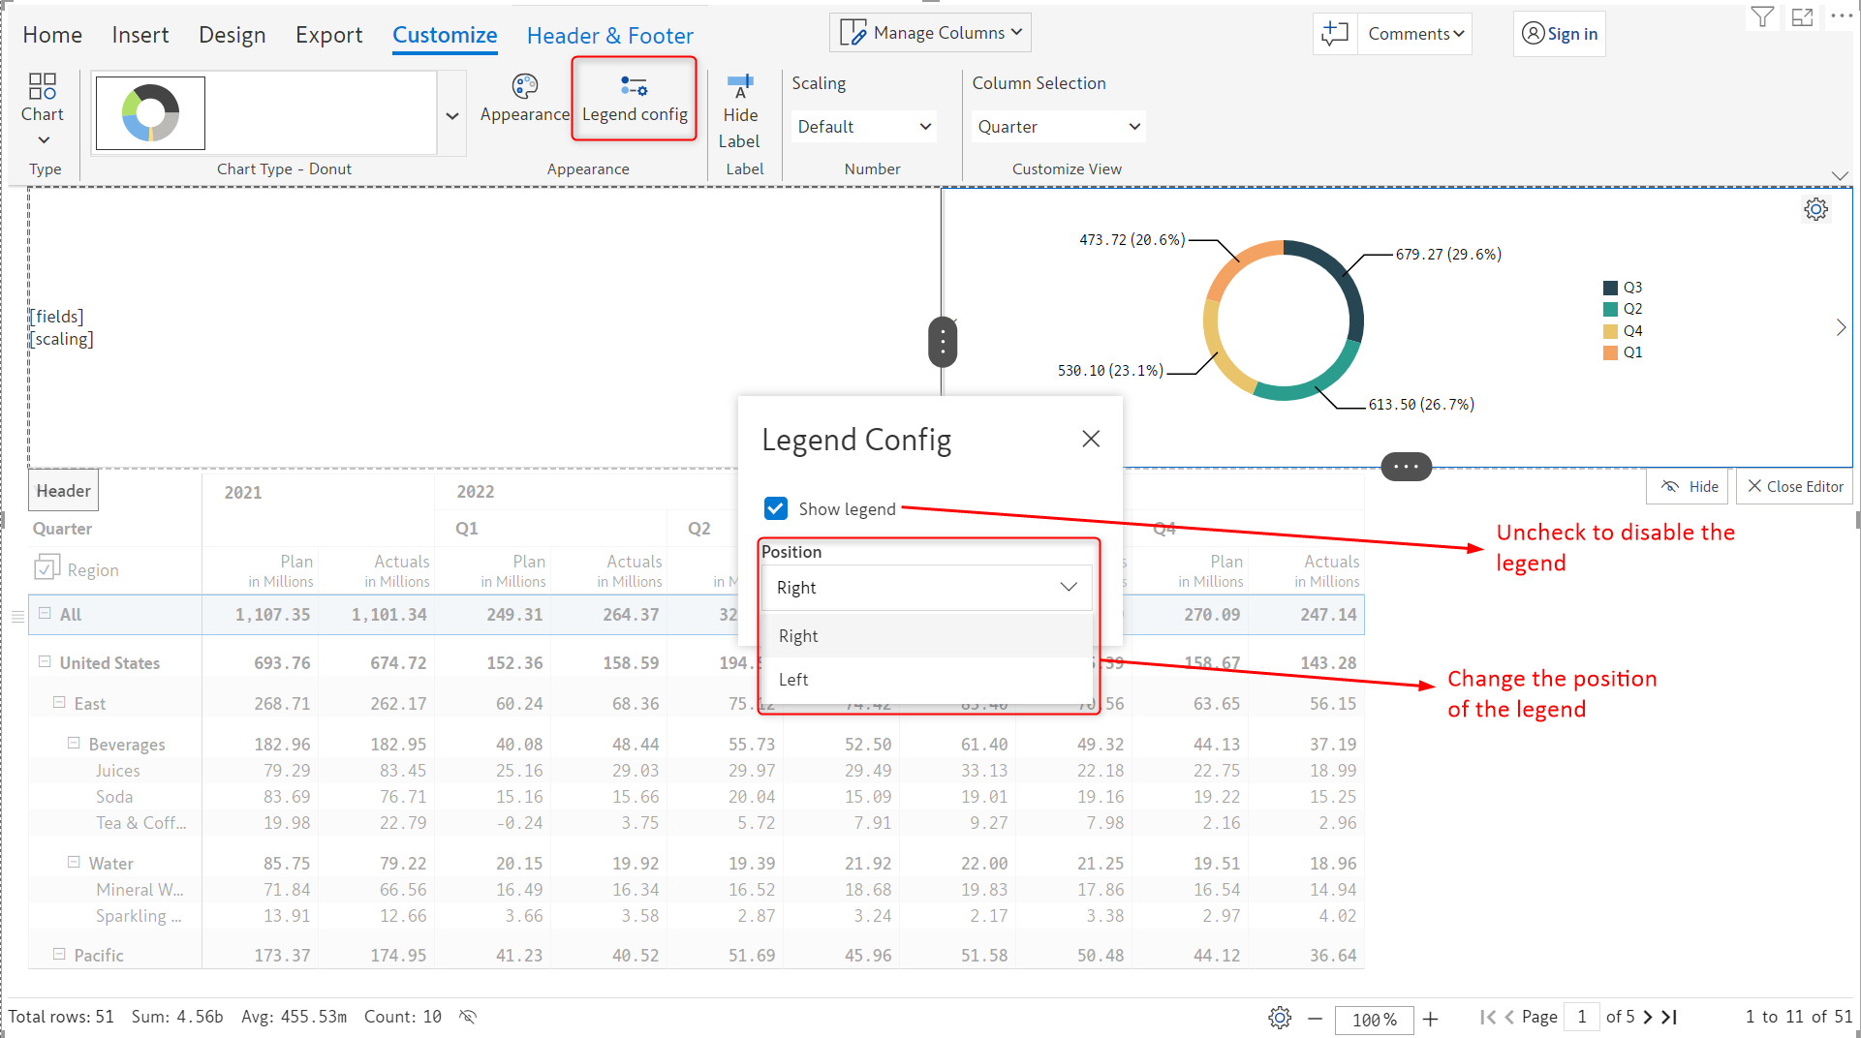The image size is (1861, 1038).
Task: Open the Appearance palette icon
Action: pyautogui.click(x=524, y=87)
